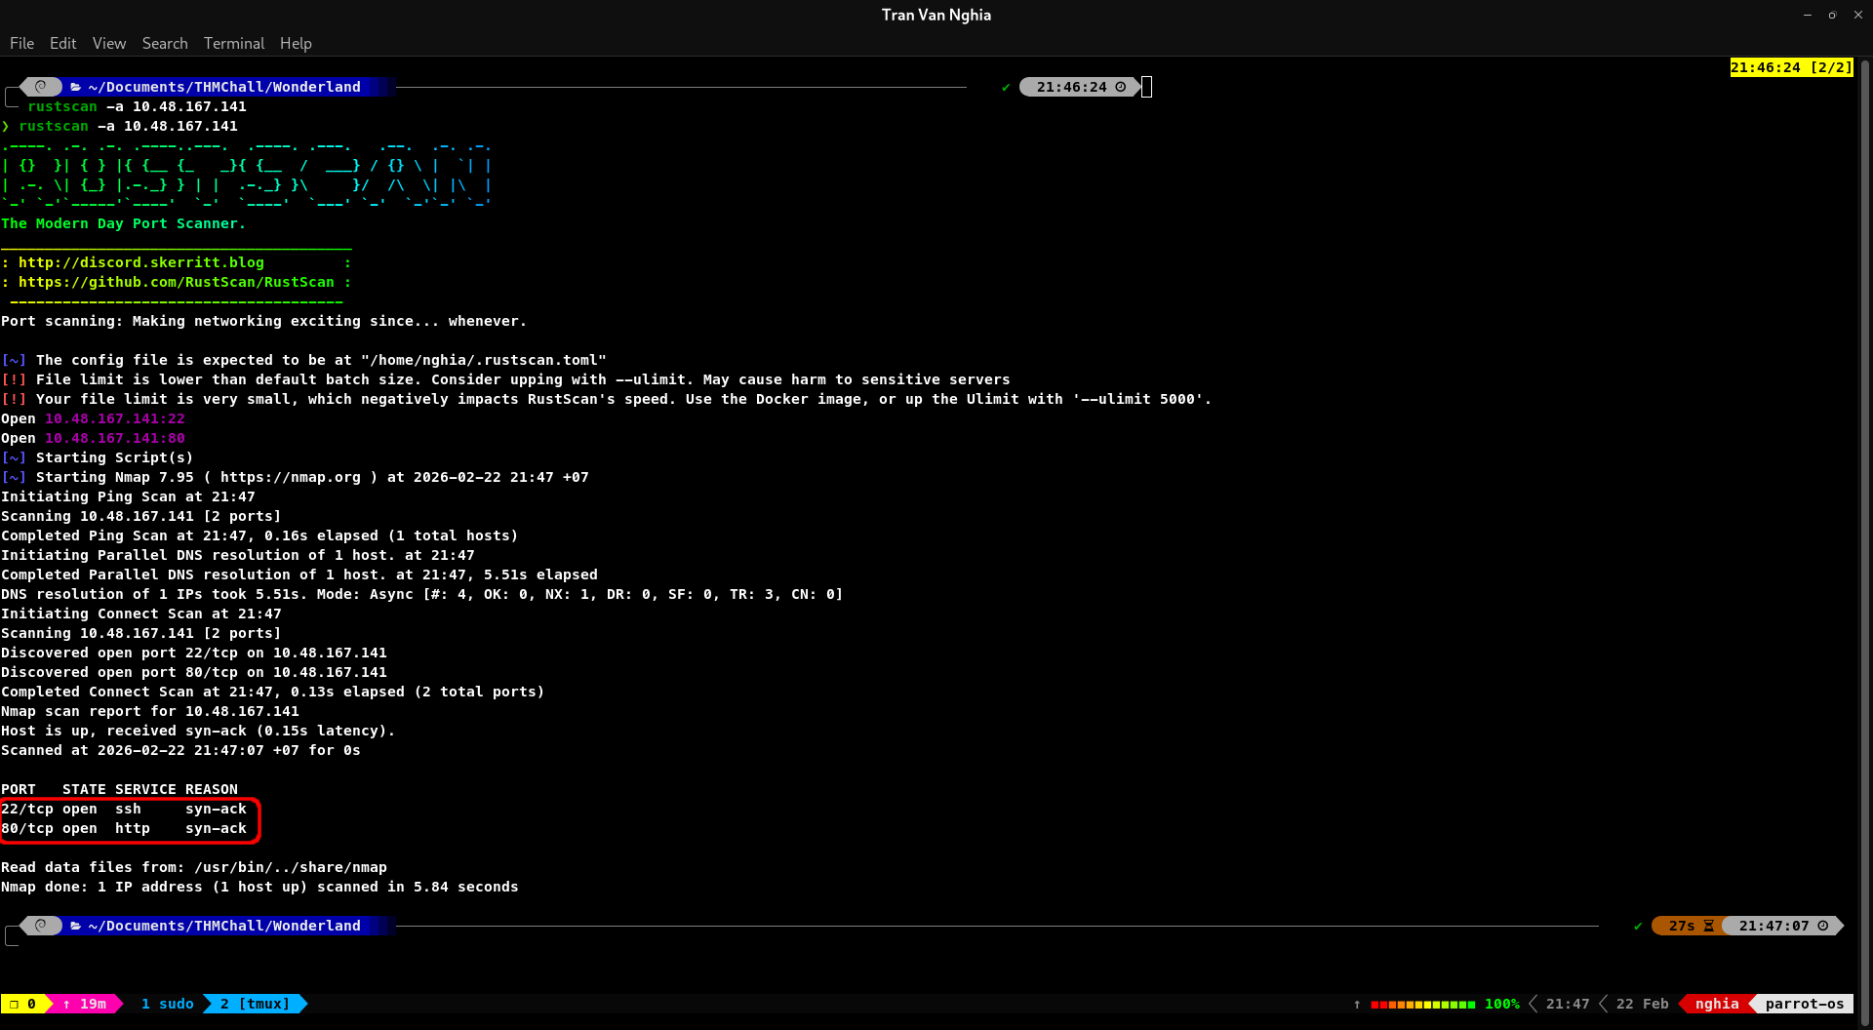Open the Search menu
This screenshot has width=1873, height=1030.
click(x=164, y=43)
